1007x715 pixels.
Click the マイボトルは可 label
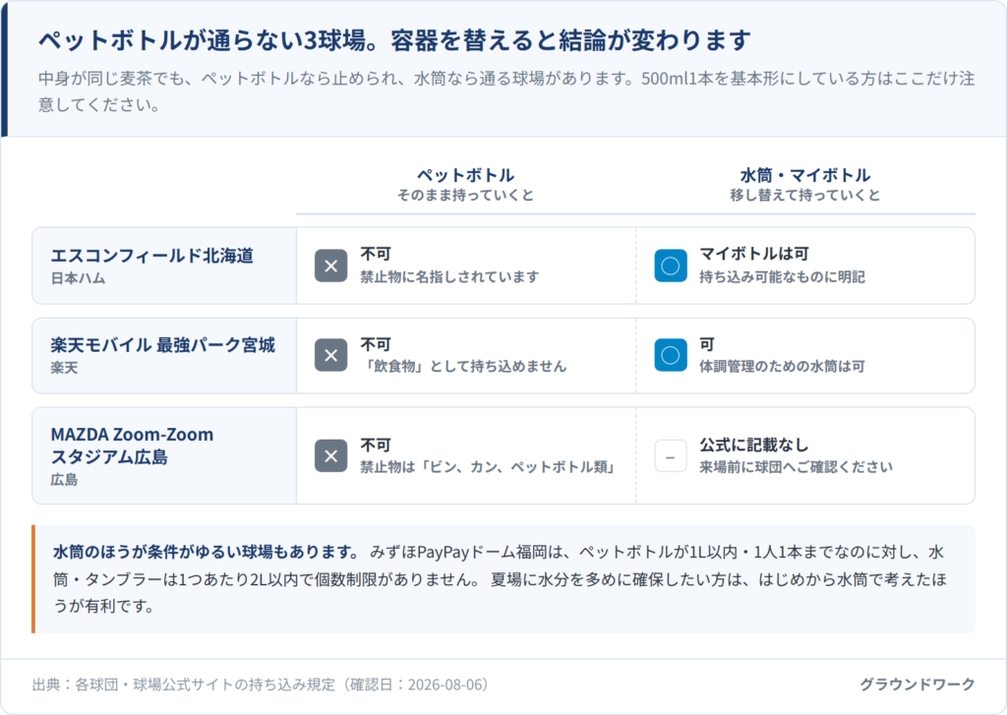(x=754, y=254)
